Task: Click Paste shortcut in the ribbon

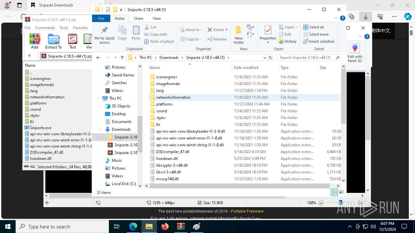Action: (159, 41)
